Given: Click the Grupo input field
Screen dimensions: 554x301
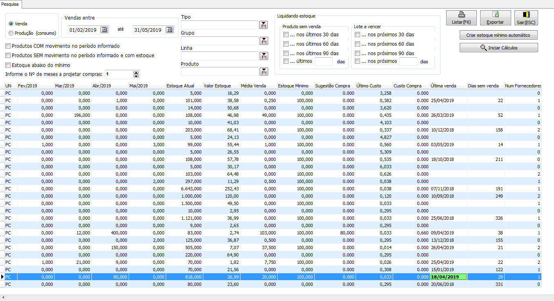Looking at the screenshot, I should click(220, 41).
